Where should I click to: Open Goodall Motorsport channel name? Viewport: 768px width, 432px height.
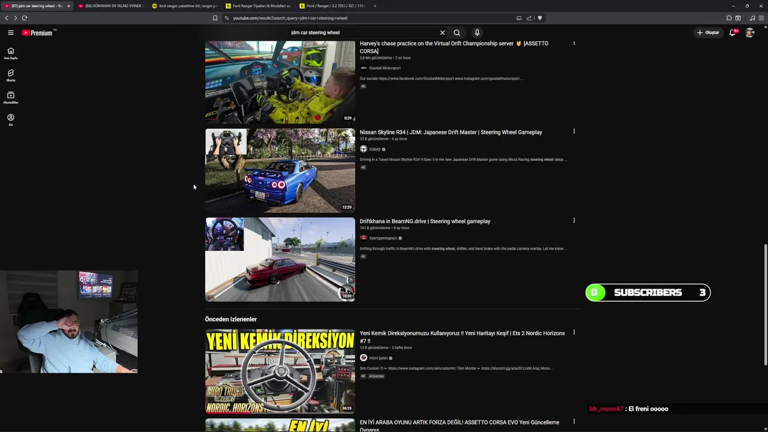[x=385, y=68]
